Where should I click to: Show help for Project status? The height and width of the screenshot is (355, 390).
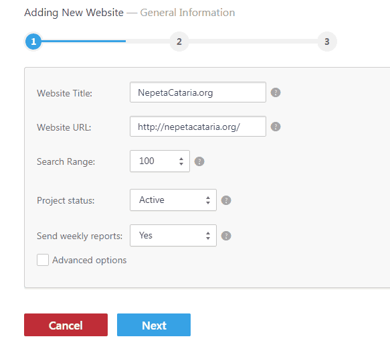pyautogui.click(x=226, y=200)
